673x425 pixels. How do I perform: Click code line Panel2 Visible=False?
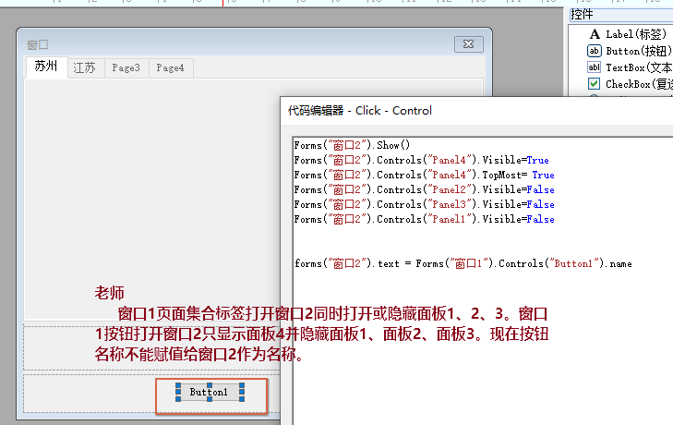point(424,189)
